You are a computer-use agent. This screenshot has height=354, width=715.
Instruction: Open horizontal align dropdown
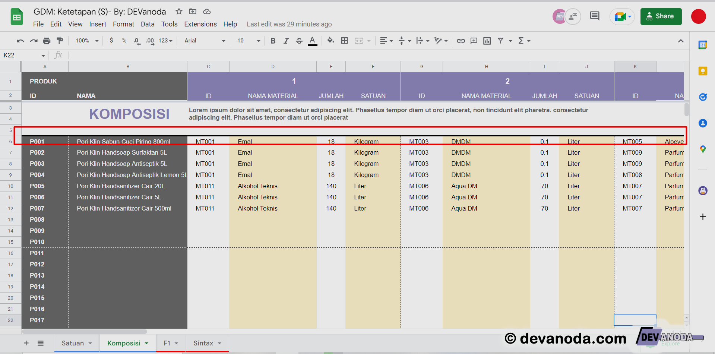pos(386,41)
